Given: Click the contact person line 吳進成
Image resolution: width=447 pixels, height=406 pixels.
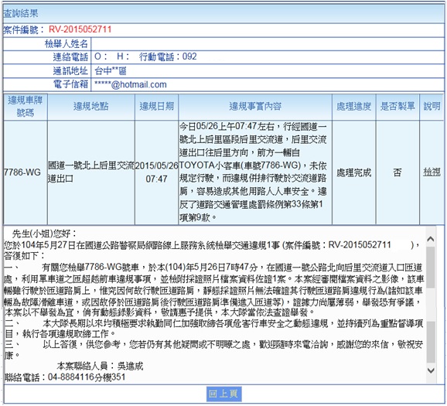Looking at the screenshot, I should (x=100, y=366).
